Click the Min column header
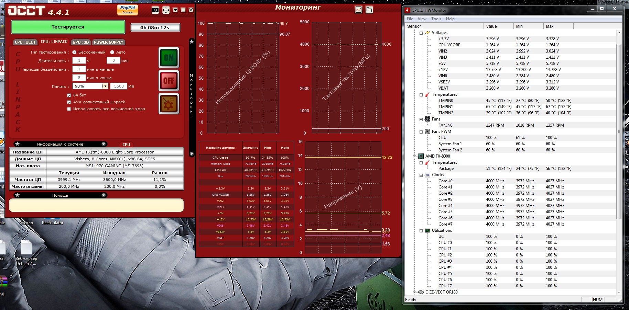The height and width of the screenshot is (310, 629). (x=528, y=26)
